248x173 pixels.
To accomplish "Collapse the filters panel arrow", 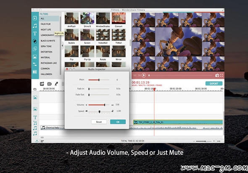I will [62, 45].
